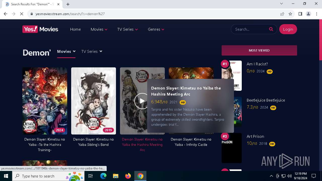Click the 2024 year badge

pyautogui.click(x=60, y=130)
